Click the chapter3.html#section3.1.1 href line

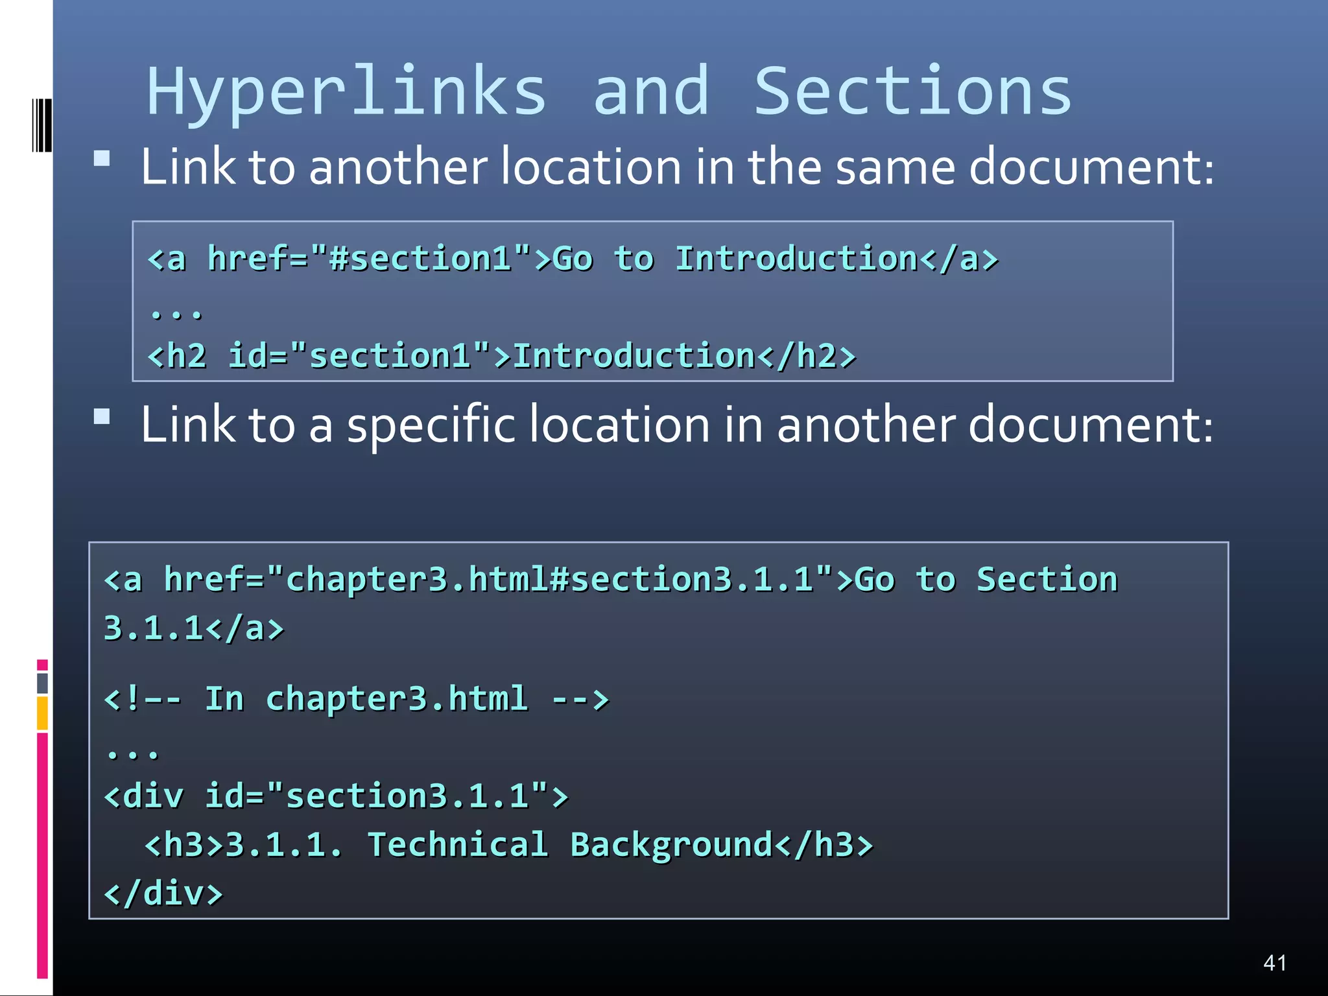tap(610, 579)
